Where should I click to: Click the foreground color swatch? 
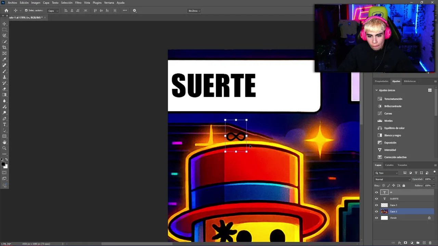pyautogui.click(x=3, y=164)
